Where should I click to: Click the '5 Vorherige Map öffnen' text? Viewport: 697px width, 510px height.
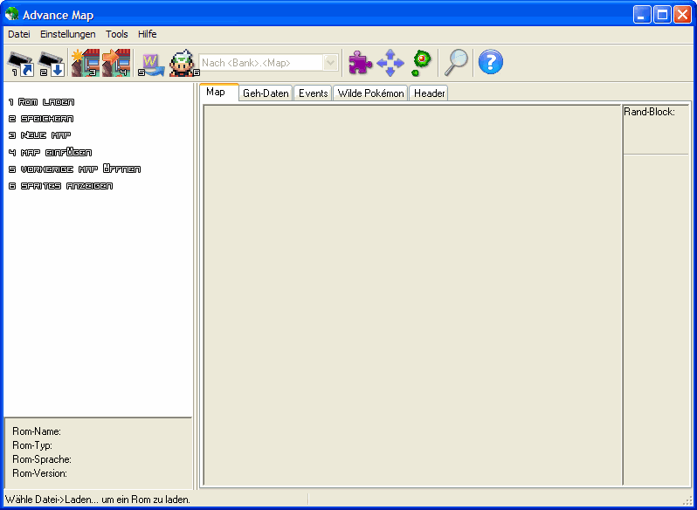[74, 169]
